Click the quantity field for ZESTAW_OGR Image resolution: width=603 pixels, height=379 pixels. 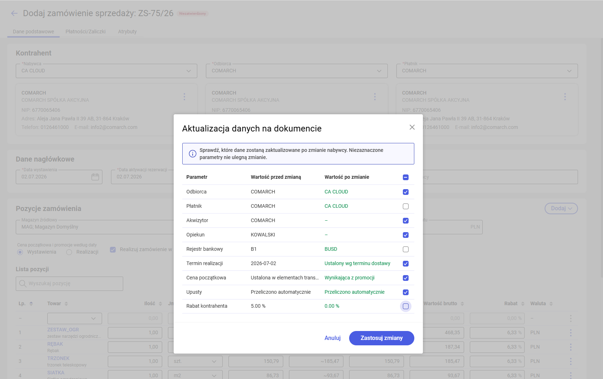(135, 333)
